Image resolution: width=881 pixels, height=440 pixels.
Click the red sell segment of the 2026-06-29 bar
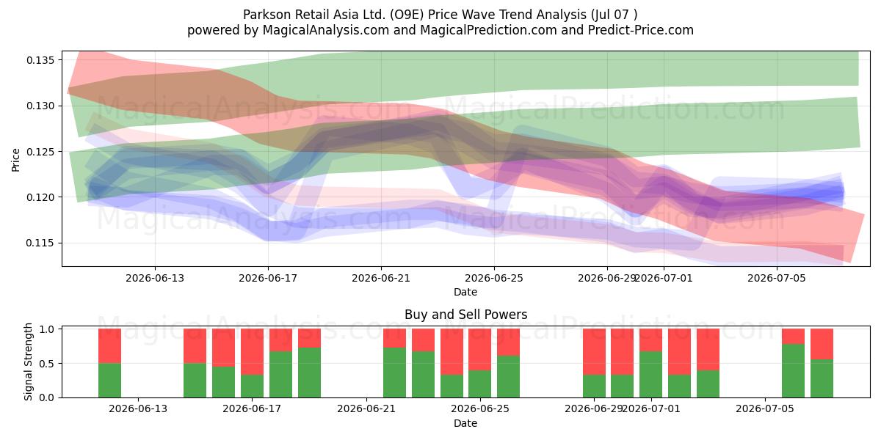point(594,352)
